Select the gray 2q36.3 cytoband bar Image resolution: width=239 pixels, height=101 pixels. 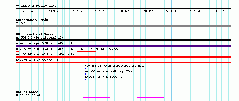(124, 26)
